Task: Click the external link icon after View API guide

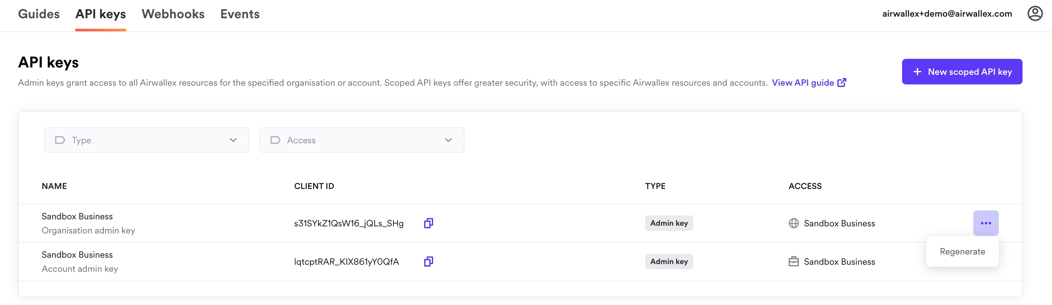Action: [842, 82]
